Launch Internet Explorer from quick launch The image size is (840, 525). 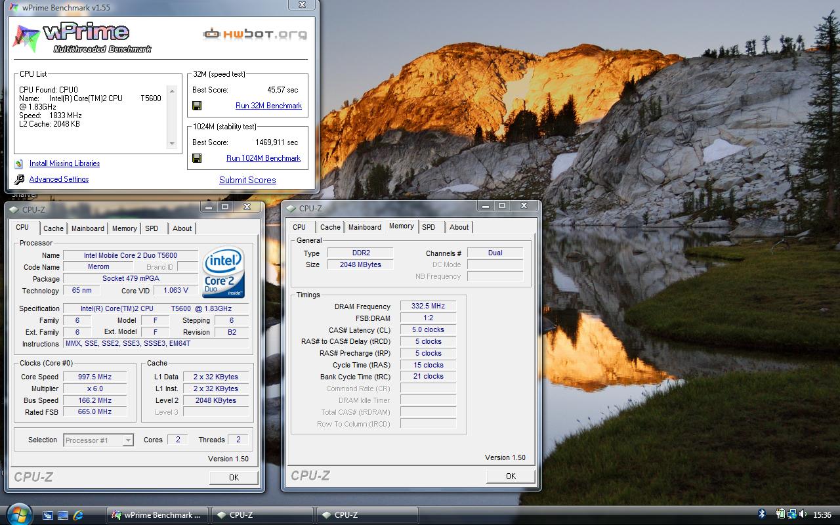pyautogui.click(x=78, y=515)
